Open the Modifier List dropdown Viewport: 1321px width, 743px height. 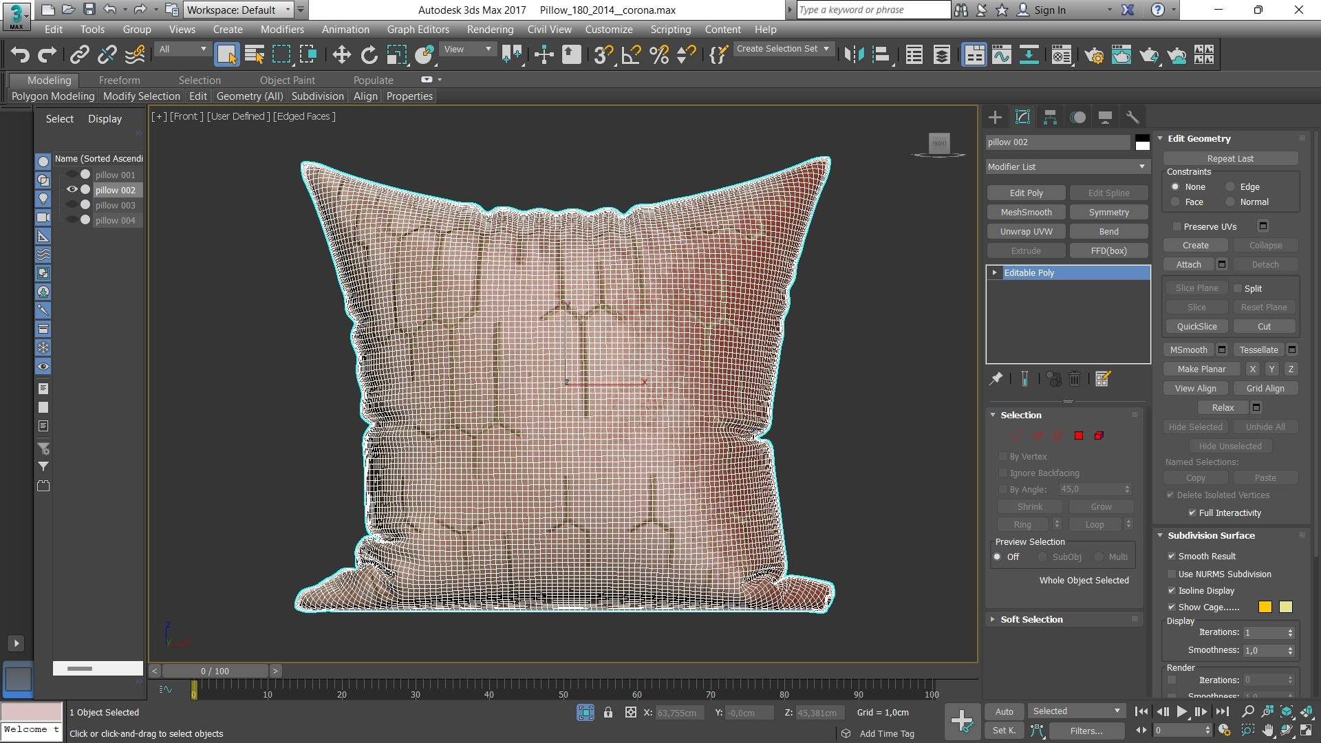pyautogui.click(x=1067, y=166)
